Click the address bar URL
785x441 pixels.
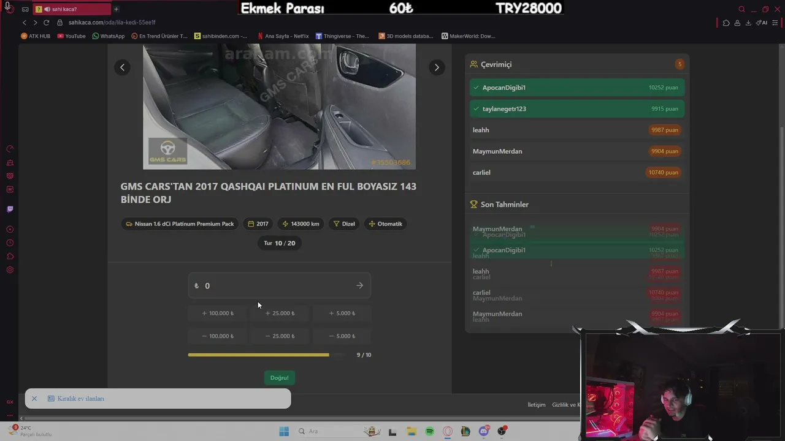pos(112,23)
